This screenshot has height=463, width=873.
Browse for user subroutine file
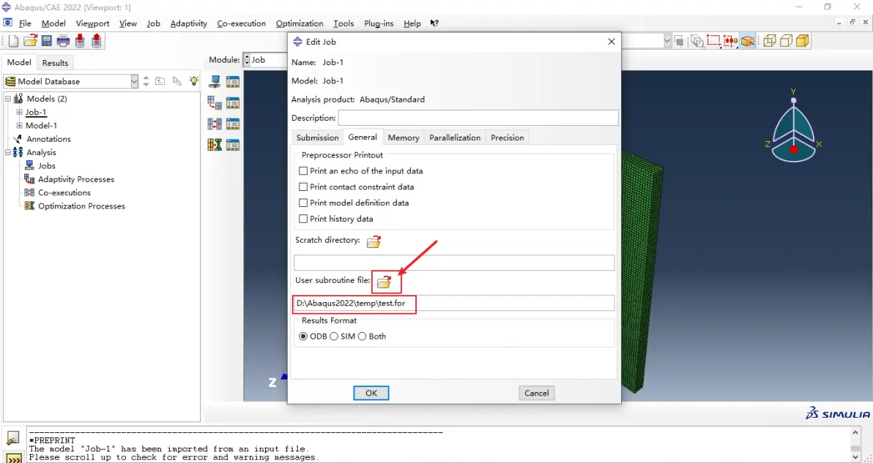385,282
